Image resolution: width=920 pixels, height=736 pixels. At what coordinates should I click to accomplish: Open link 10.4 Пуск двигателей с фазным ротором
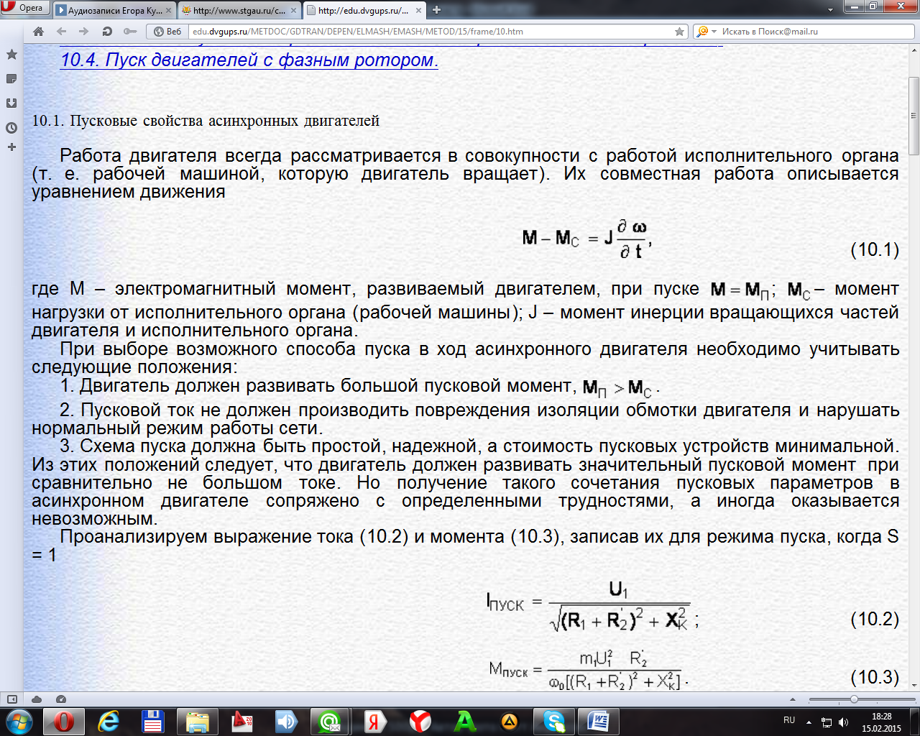point(249,60)
